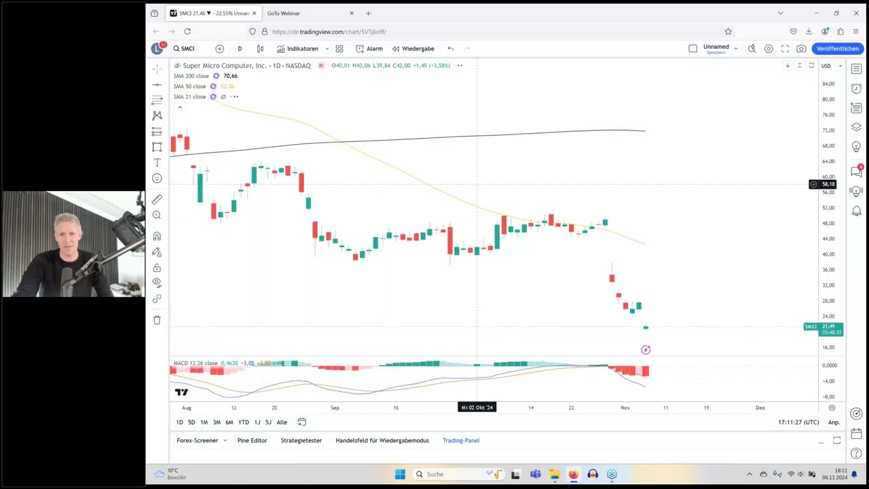Open the object tree layers panel
869x489 pixels.
856,127
